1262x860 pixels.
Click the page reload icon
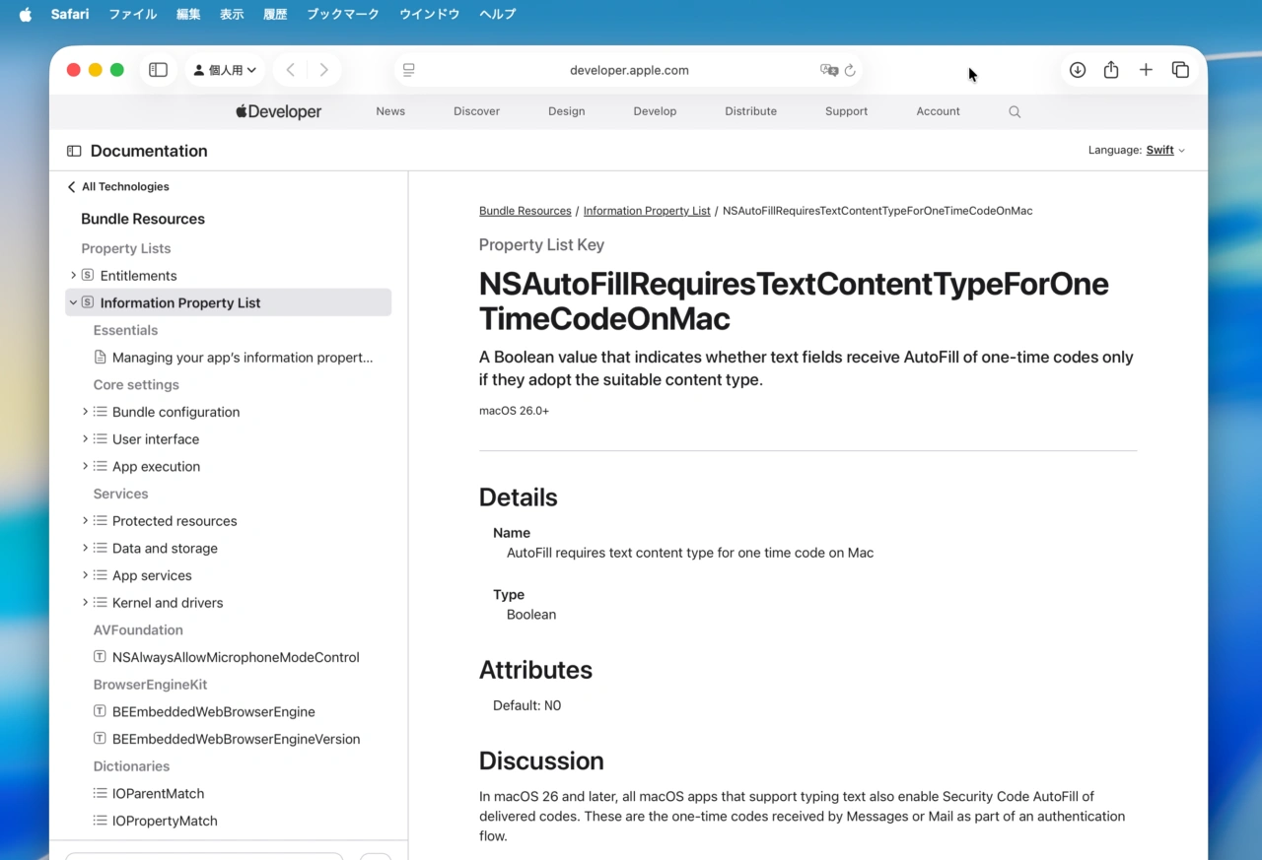coord(850,70)
